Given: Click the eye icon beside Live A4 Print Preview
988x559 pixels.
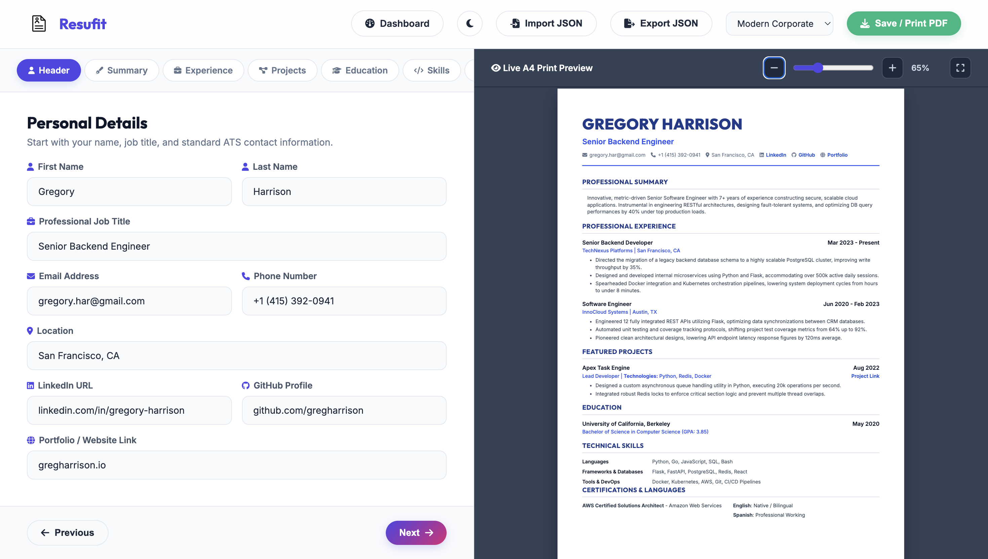Looking at the screenshot, I should (496, 68).
